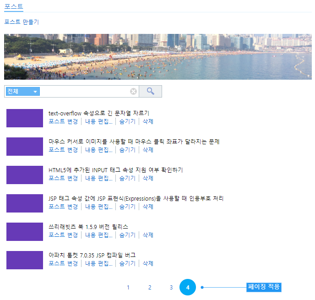Screen dimensions: 315x300
Task: Click 내용 편집 for JSP 태그 속성 post
Action: 98,207
